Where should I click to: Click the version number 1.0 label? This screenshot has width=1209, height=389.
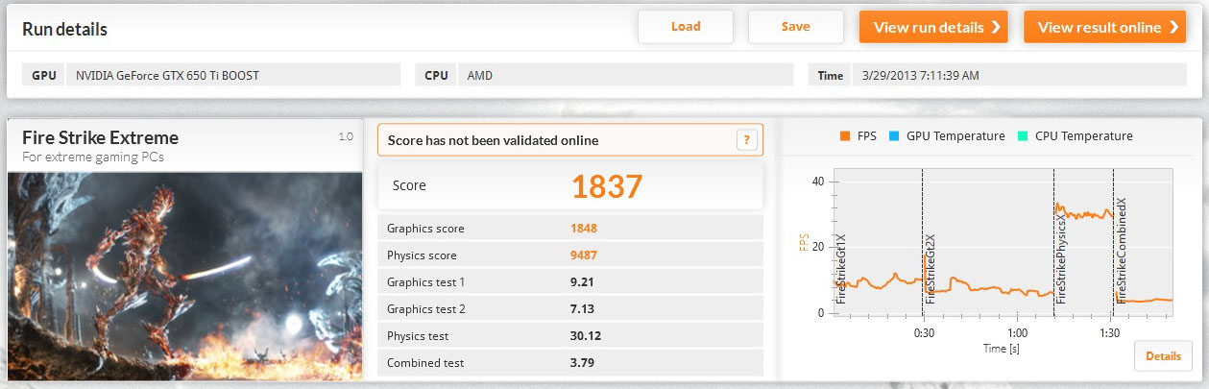(347, 137)
